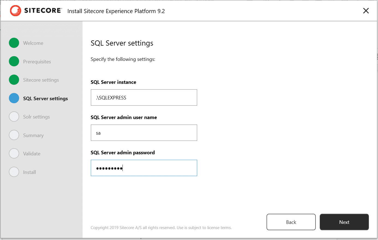Click the 'Install Sitecore Experience Platform 9.2' title
This screenshot has width=378, height=240.
point(116,11)
